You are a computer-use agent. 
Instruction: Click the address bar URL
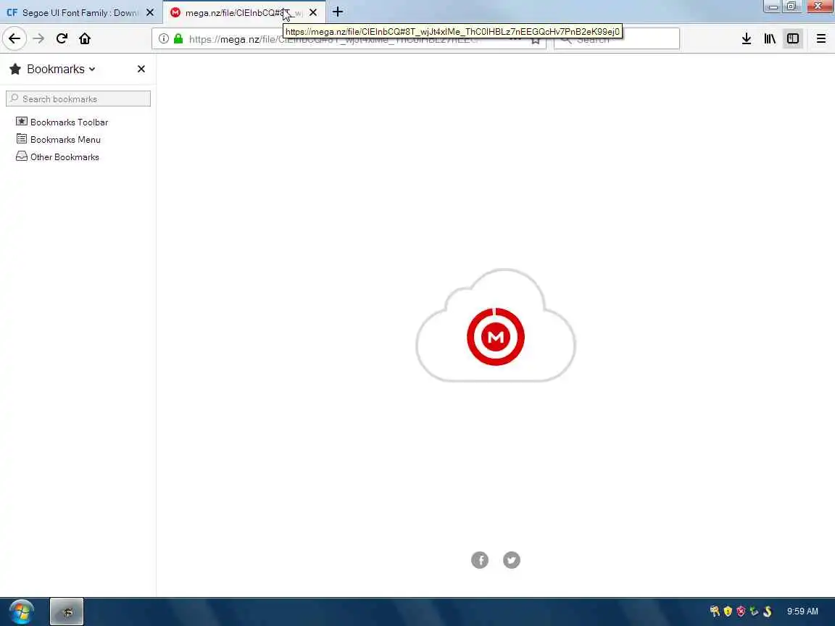333,39
